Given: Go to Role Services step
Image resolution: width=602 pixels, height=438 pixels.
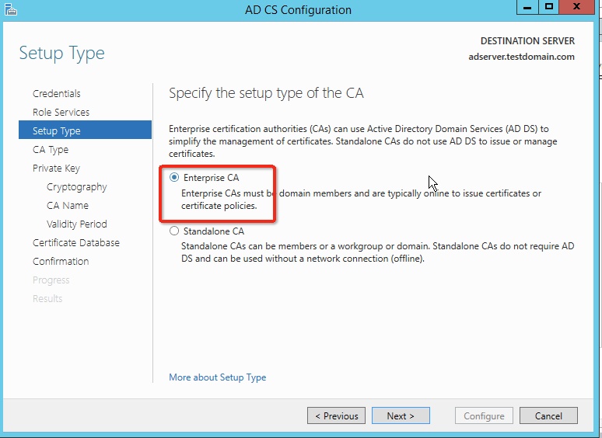Looking at the screenshot, I should [61, 112].
